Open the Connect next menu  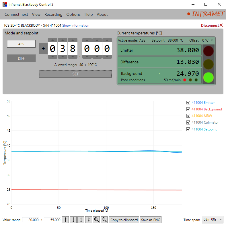click(x=16, y=14)
